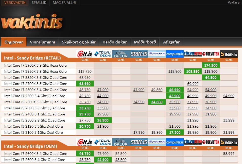The image size is (242, 164).
Task: Select the Aflgjafar category tab
Action: point(171,42)
